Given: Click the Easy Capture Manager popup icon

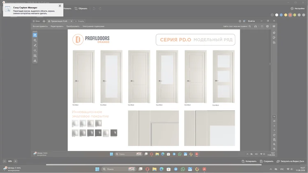Looking at the screenshot, I should click(8, 9).
